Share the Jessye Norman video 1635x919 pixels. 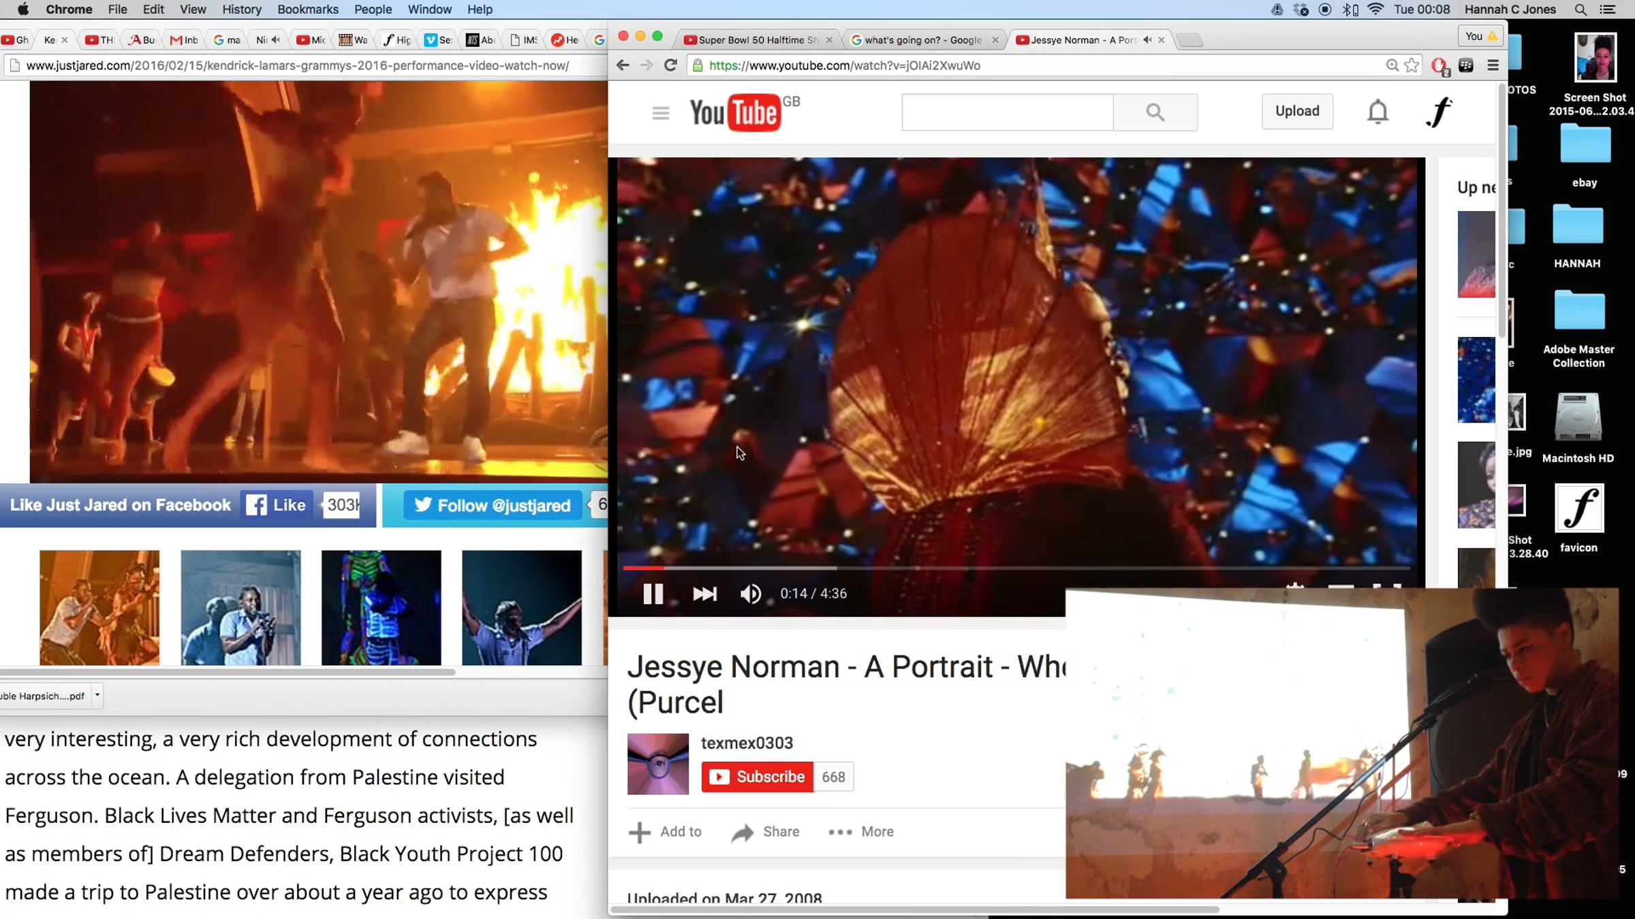[765, 832]
